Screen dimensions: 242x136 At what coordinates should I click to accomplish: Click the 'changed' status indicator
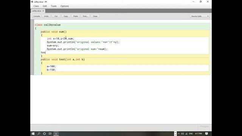(x=204, y=126)
